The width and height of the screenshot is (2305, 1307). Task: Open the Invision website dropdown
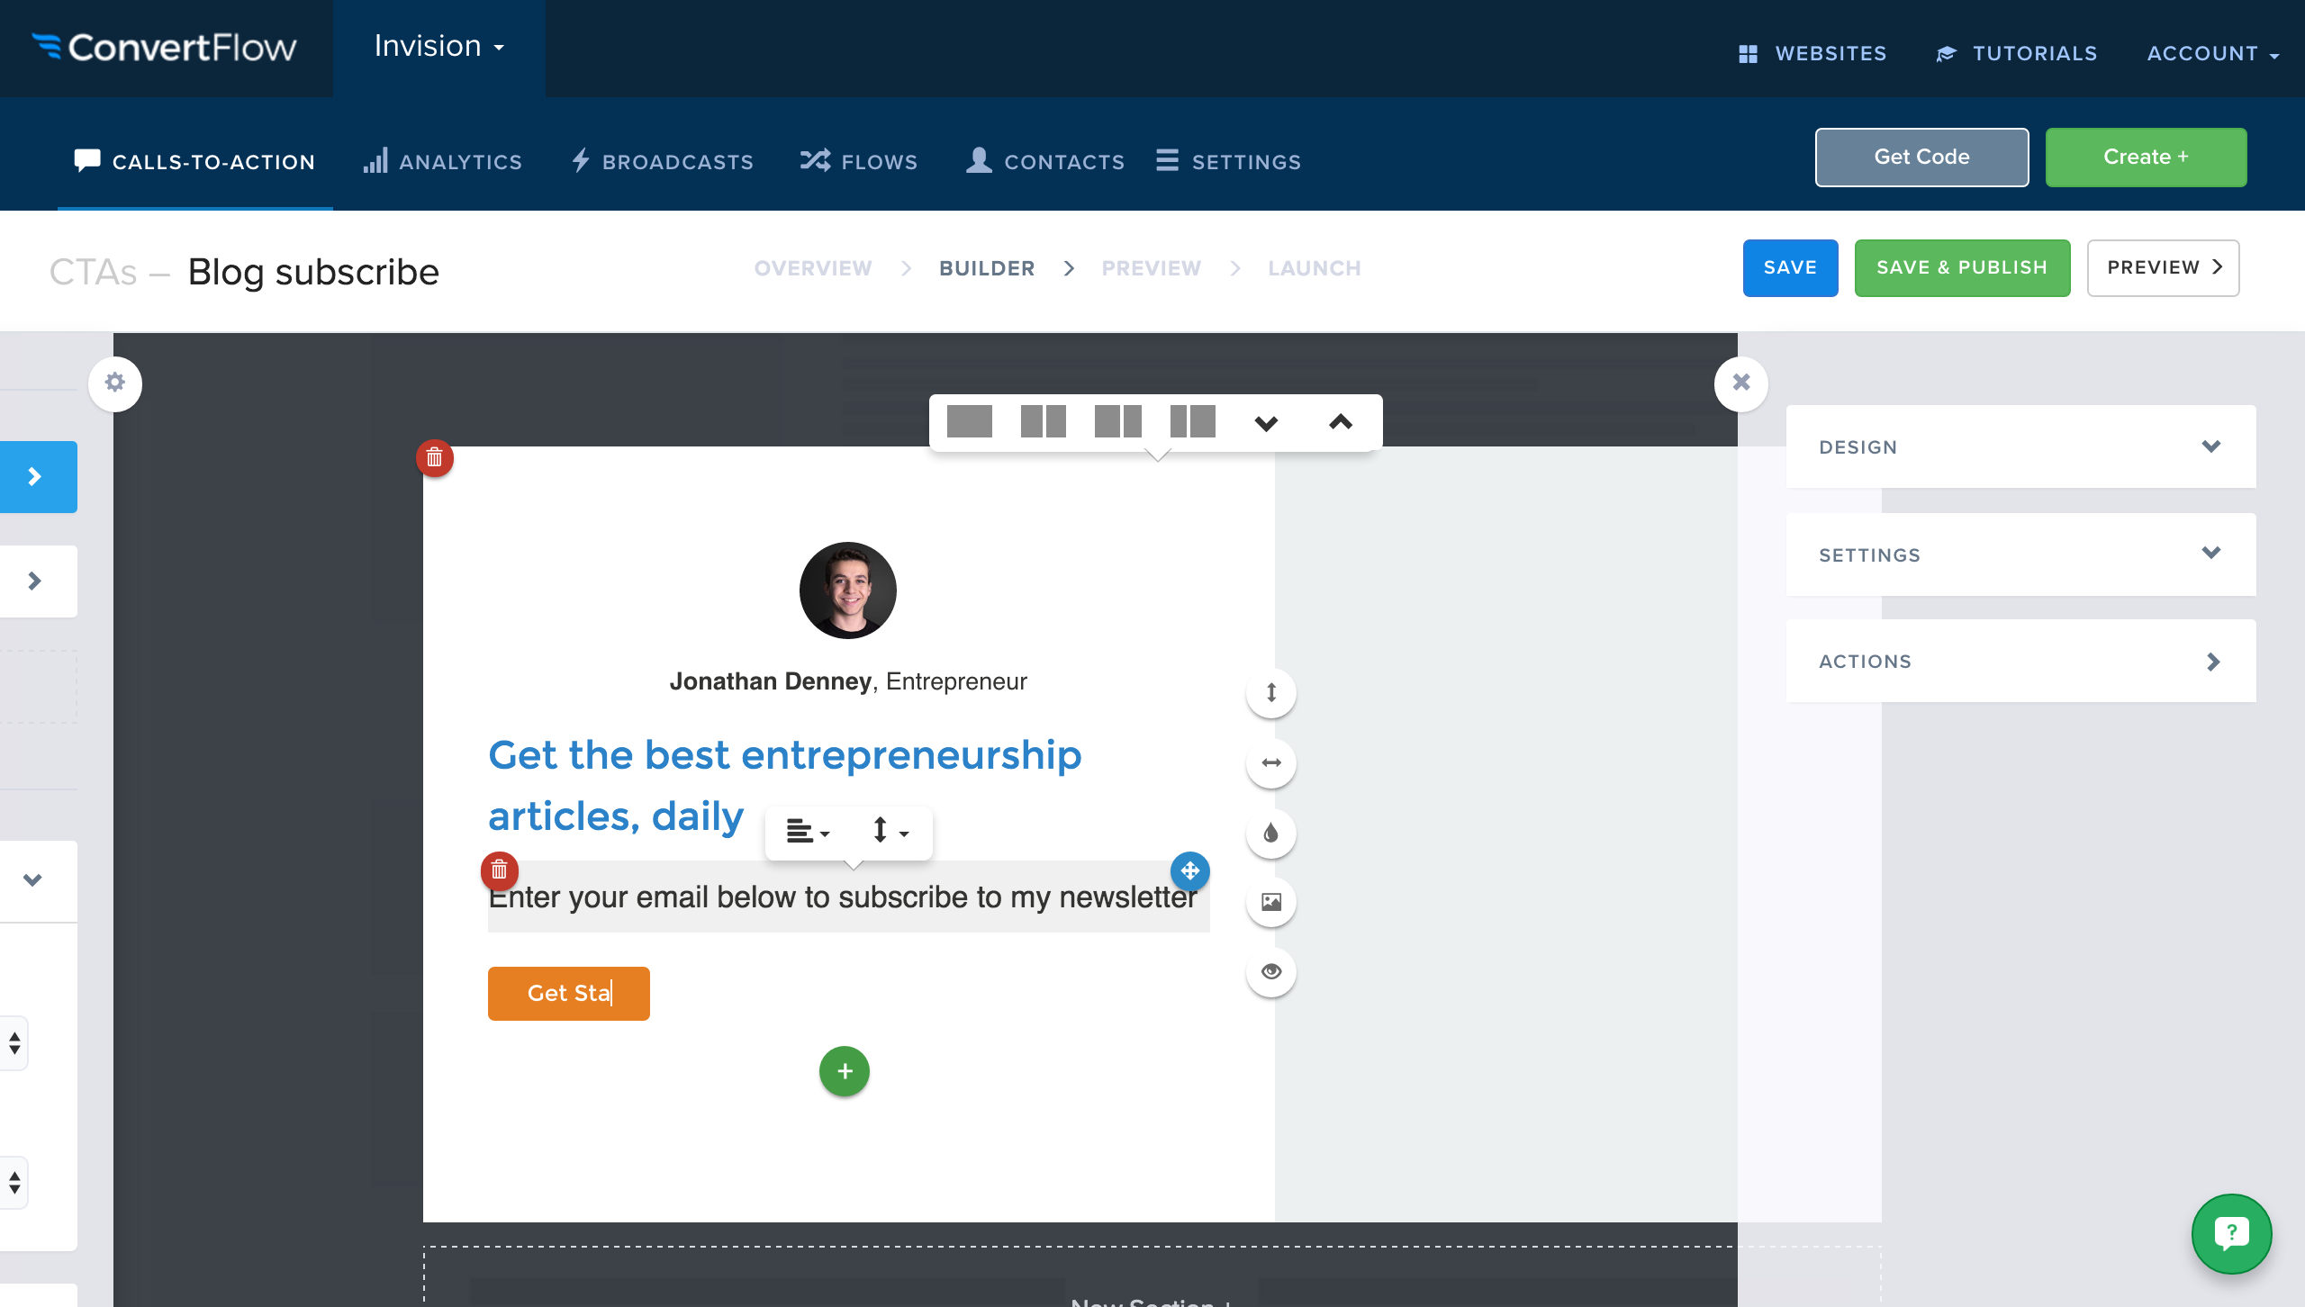coord(438,47)
